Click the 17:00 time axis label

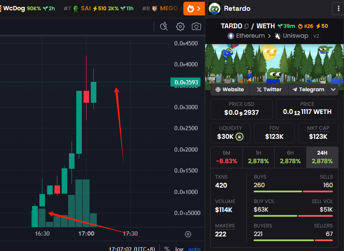(87, 233)
